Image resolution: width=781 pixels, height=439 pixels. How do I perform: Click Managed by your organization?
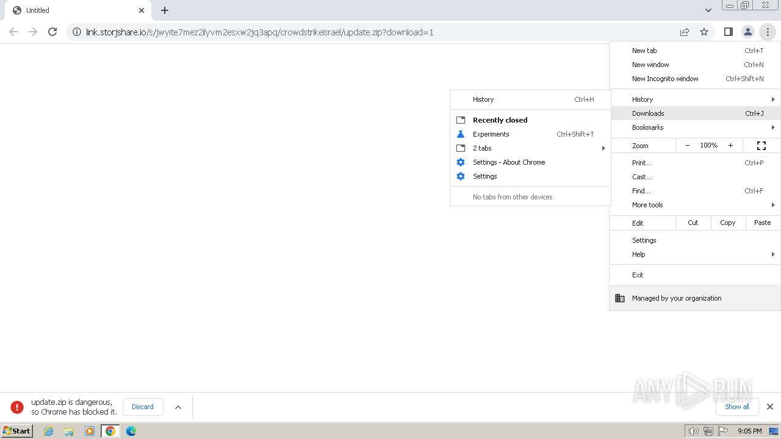(x=695, y=298)
